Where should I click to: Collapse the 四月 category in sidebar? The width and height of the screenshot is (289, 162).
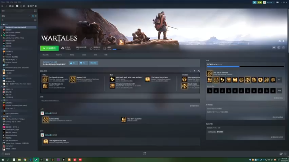(x=2, y=76)
